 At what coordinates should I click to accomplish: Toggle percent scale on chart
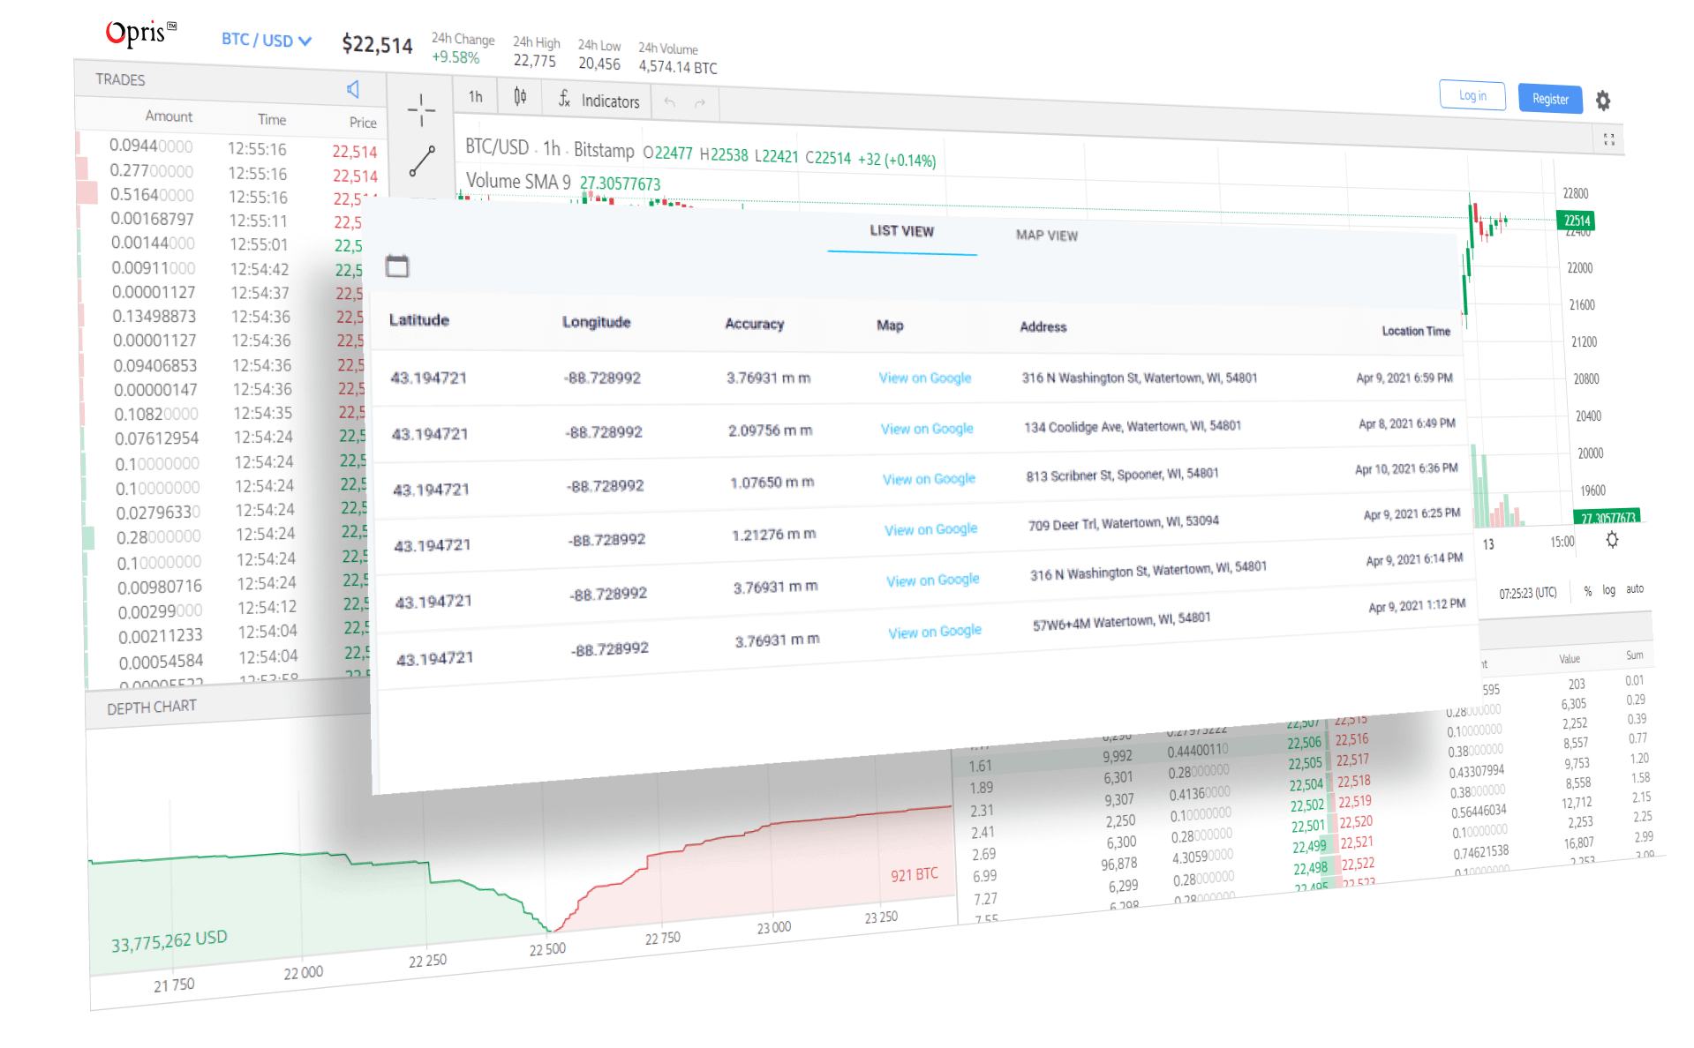(1587, 591)
